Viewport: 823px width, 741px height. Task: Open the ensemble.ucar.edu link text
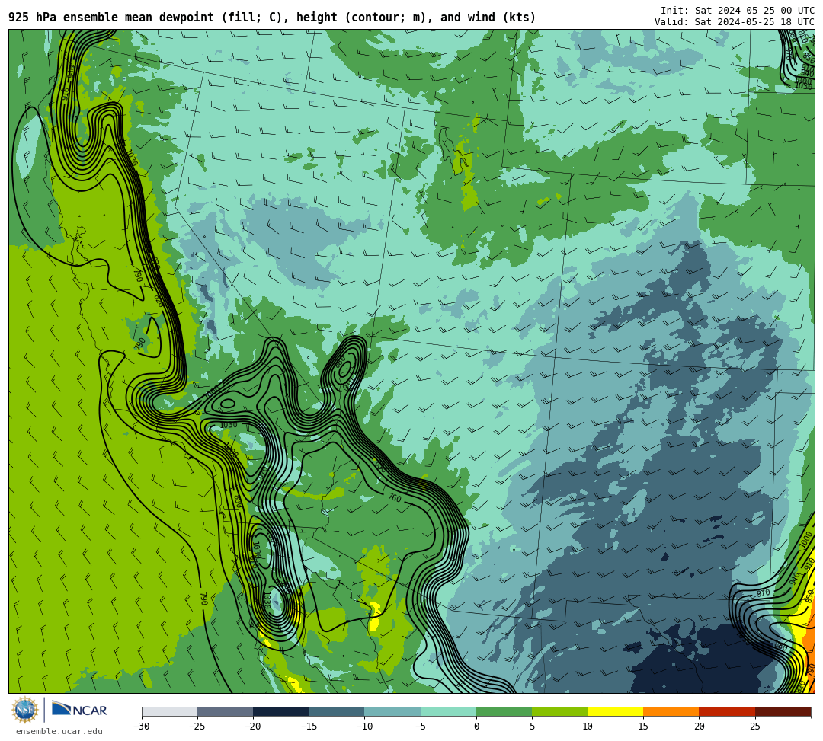point(59,731)
